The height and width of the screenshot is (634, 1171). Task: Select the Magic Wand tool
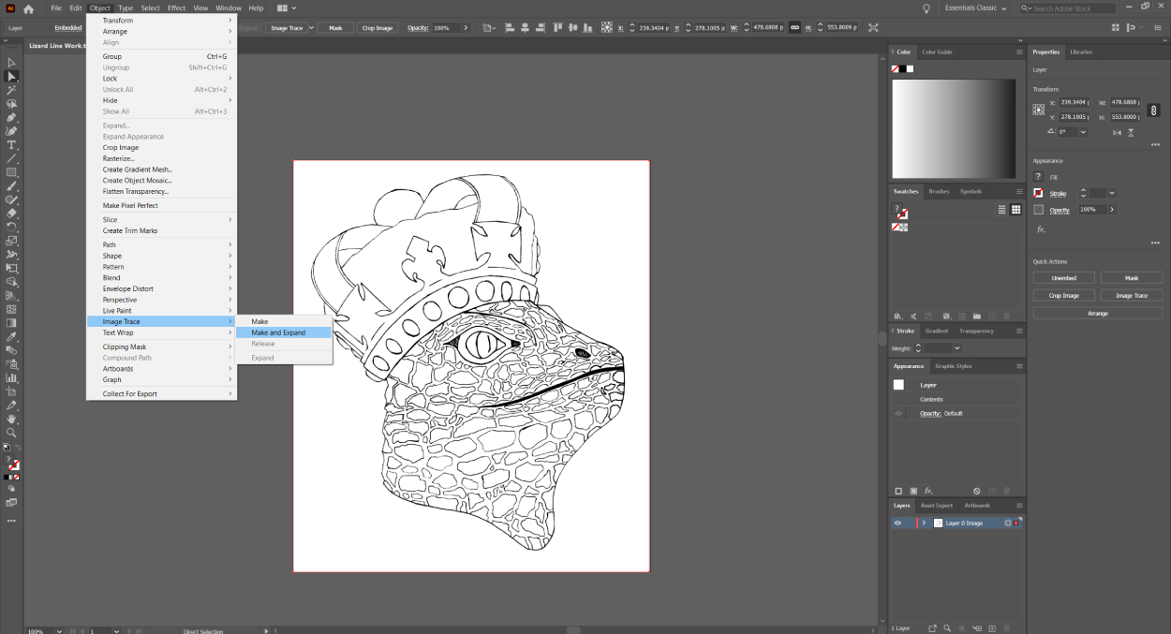(x=11, y=90)
